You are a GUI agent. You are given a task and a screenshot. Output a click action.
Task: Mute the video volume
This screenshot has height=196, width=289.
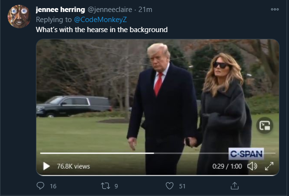252,166
